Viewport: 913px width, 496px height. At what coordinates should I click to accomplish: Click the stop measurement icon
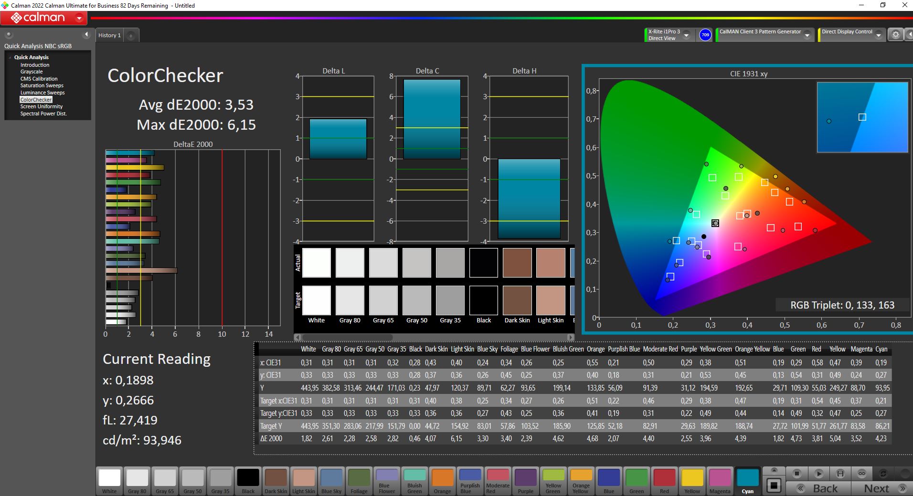coord(796,474)
